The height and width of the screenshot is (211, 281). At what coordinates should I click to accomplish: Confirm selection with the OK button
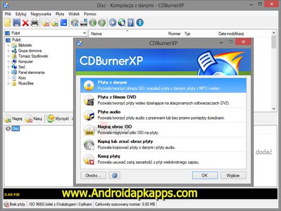point(205,175)
